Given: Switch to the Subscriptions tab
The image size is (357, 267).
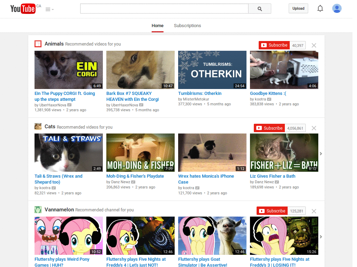Looking at the screenshot, I should [187, 26].
